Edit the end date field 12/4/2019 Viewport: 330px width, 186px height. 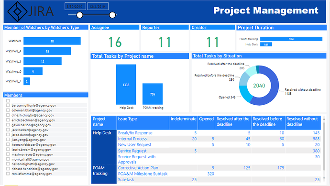[x=98, y=6]
